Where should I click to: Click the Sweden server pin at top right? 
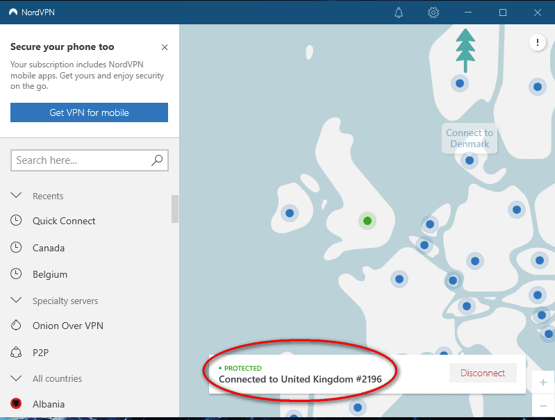pyautogui.click(x=538, y=87)
